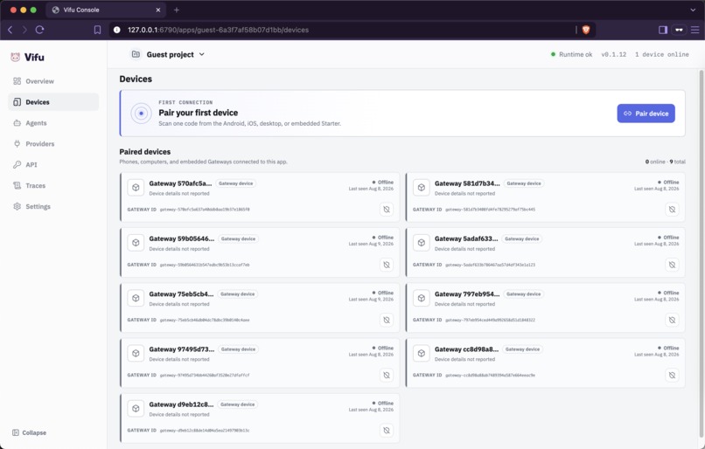Screen dimensions: 705x449
Task: Click Gateway 570afc5a device name
Action: tap(180, 183)
